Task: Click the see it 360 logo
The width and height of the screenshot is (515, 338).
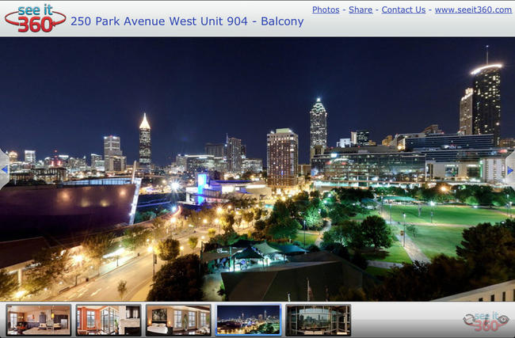Action: point(35,19)
